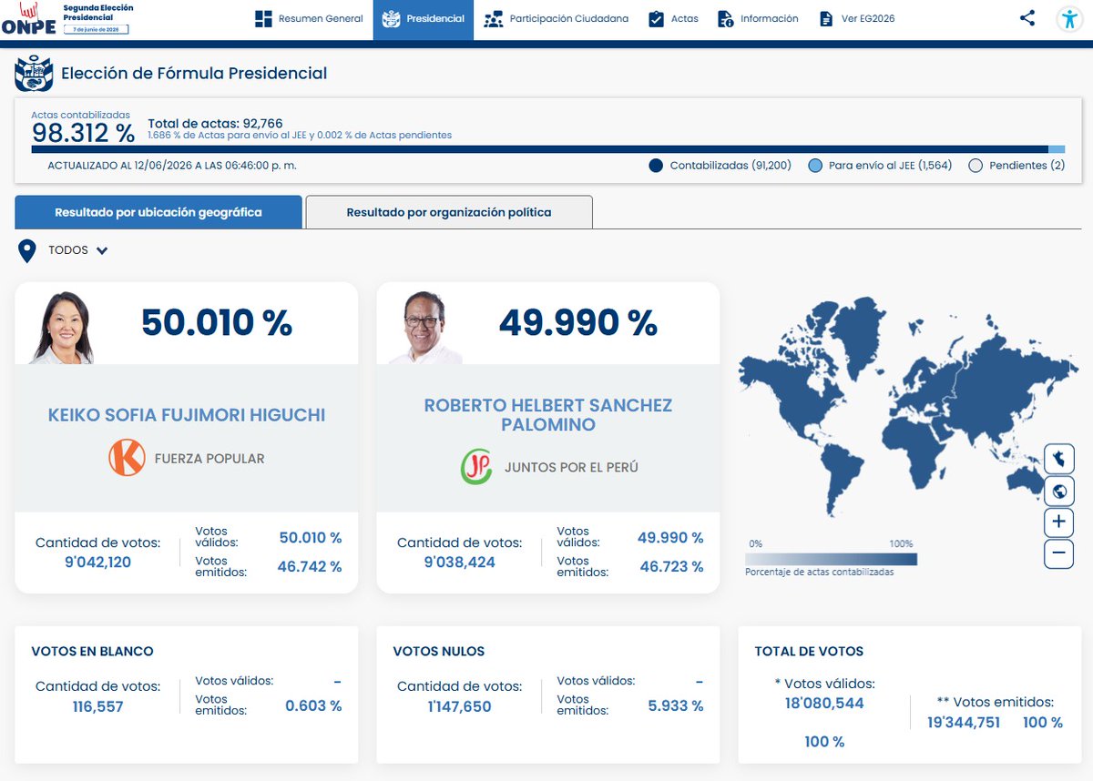The width and height of the screenshot is (1093, 781).
Task: Switch map to world globe view
Action: [1058, 492]
